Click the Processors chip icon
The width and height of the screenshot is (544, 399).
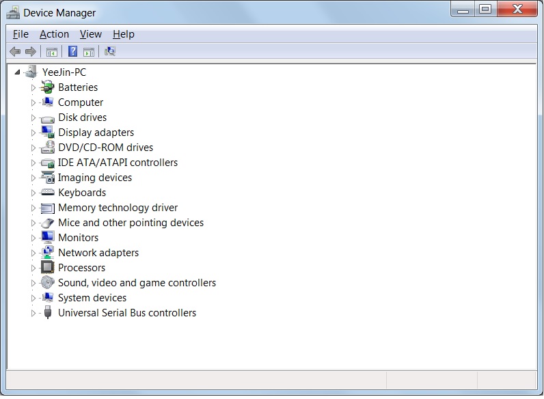48,267
